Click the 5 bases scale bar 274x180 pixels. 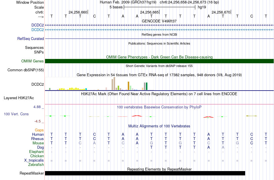[x=159, y=7]
